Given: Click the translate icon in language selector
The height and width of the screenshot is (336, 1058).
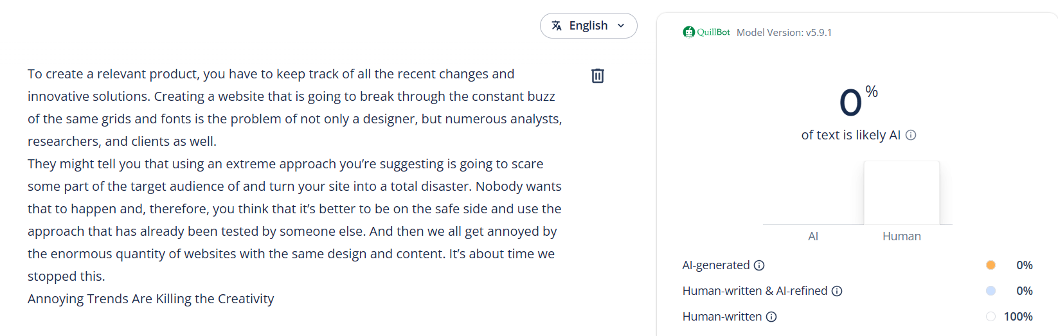Looking at the screenshot, I should 557,26.
